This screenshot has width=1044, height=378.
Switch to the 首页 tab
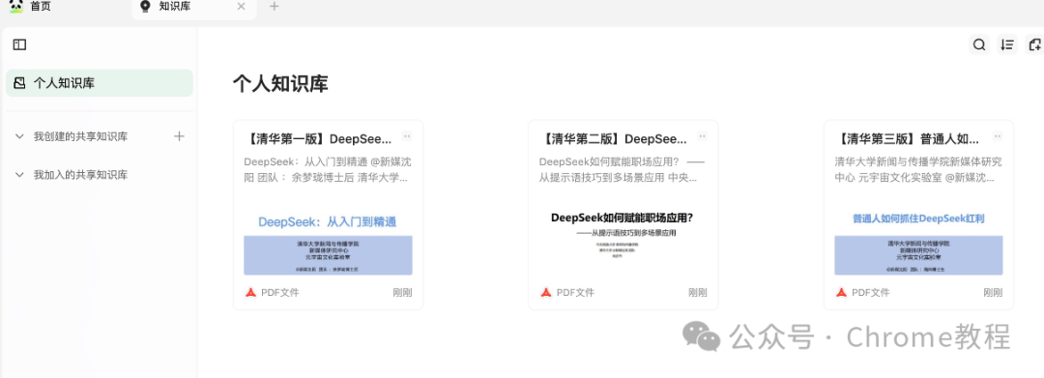[x=31, y=7]
